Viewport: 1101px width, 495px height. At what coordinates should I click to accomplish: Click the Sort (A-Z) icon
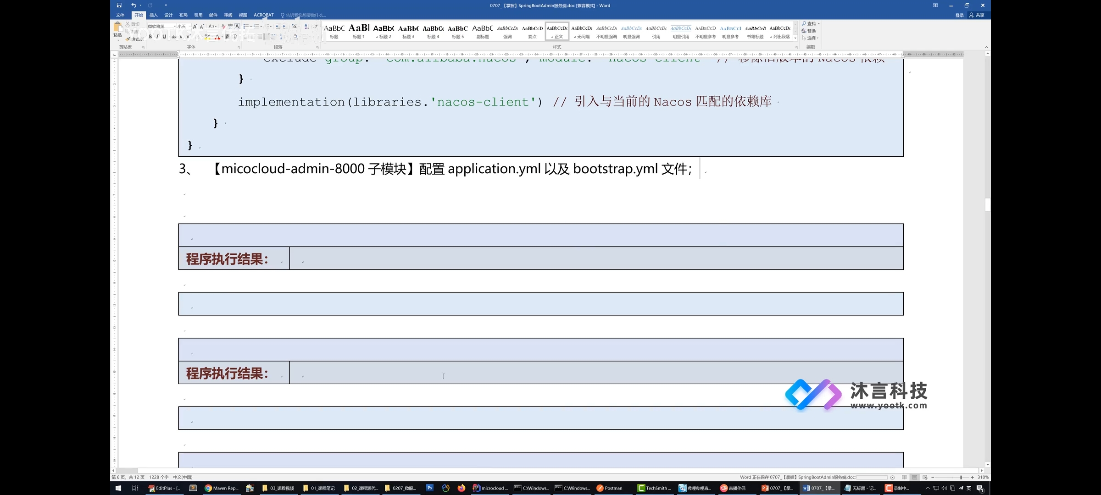(306, 27)
